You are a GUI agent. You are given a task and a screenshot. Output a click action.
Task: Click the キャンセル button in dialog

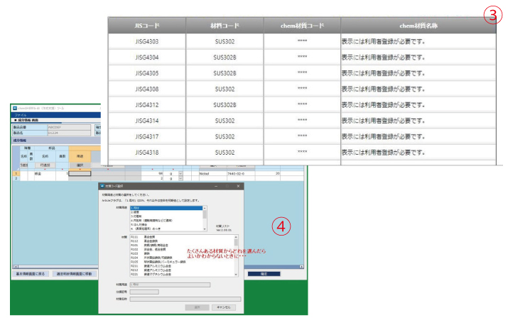225,307
